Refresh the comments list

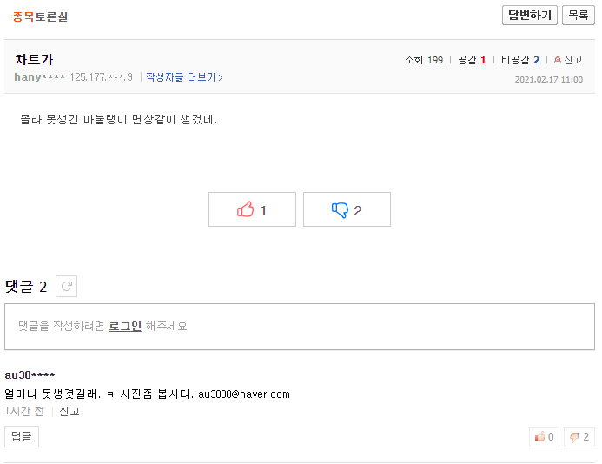click(66, 287)
